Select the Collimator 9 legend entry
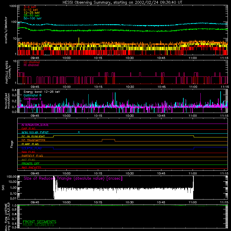The image size is (231, 231). coord(32,99)
